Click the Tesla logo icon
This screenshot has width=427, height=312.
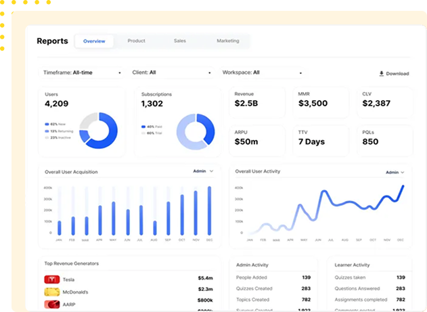coord(51,279)
